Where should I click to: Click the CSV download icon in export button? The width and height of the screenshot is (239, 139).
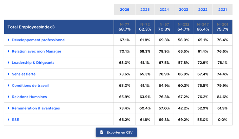coord(102,132)
